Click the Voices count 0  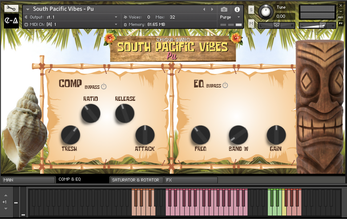pos(148,17)
